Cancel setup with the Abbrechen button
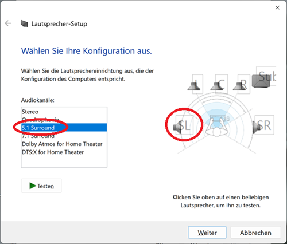 coord(255,233)
